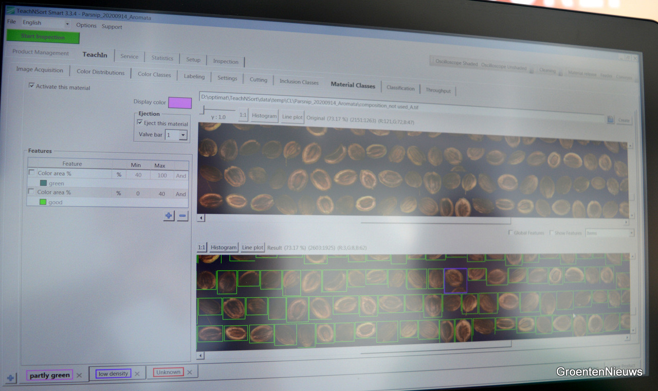Click the purple Display color swatch
The image size is (658, 391).
[x=179, y=103]
